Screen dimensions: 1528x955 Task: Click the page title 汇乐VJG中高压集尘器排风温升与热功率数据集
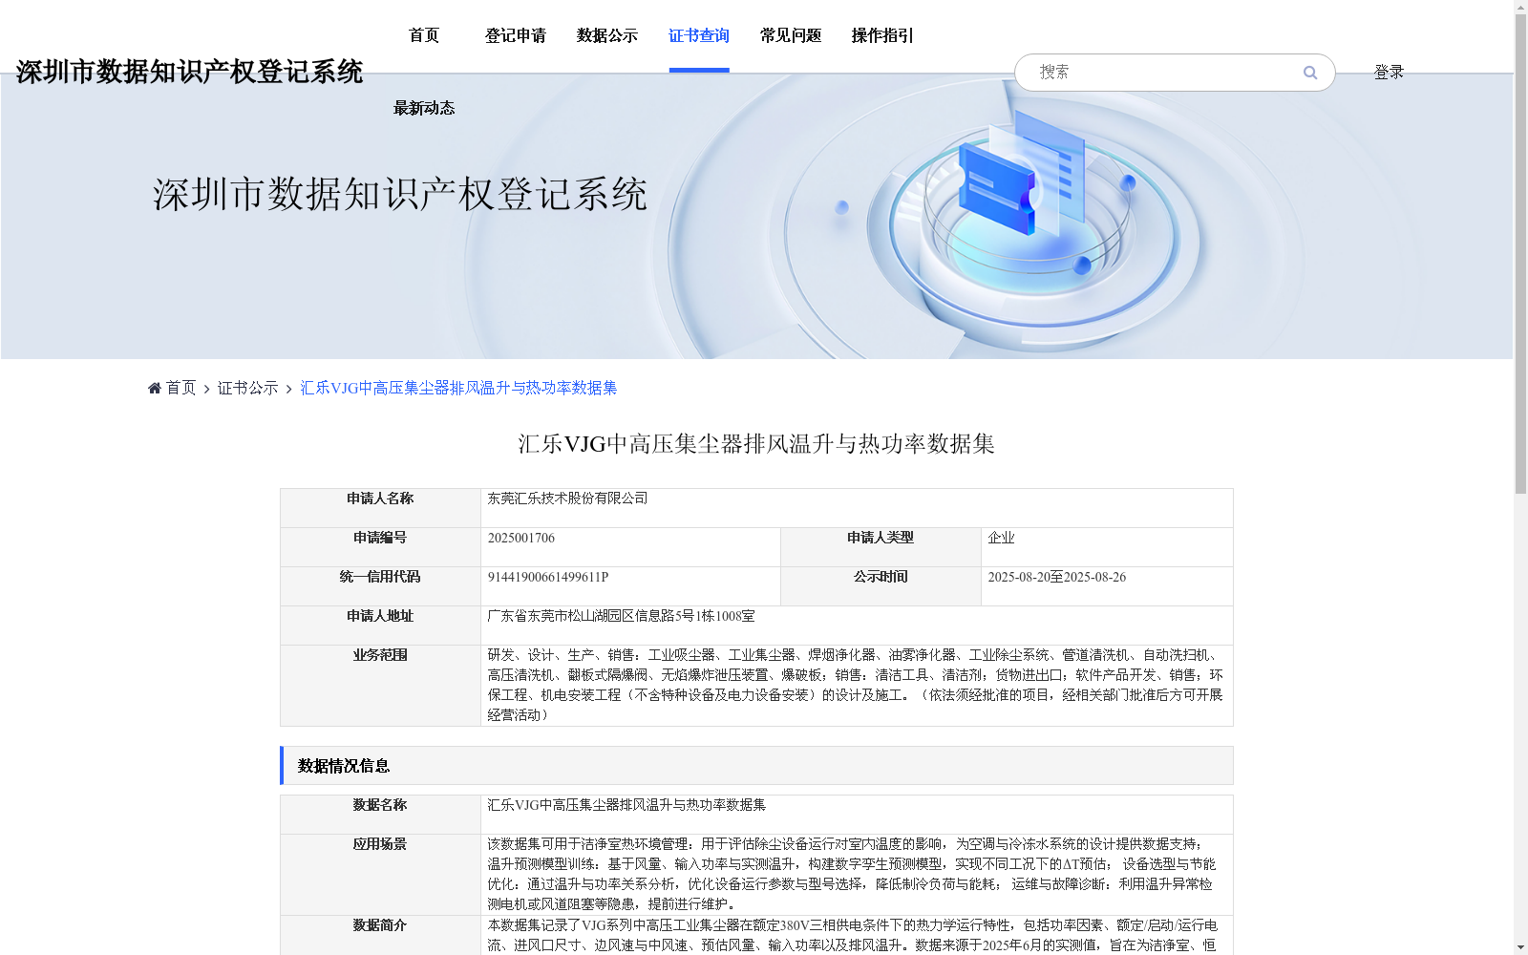(756, 444)
